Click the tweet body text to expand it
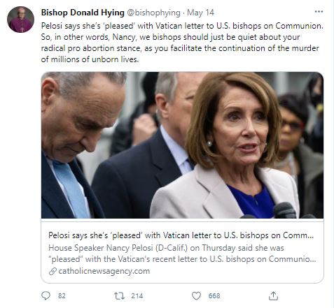 point(182,43)
